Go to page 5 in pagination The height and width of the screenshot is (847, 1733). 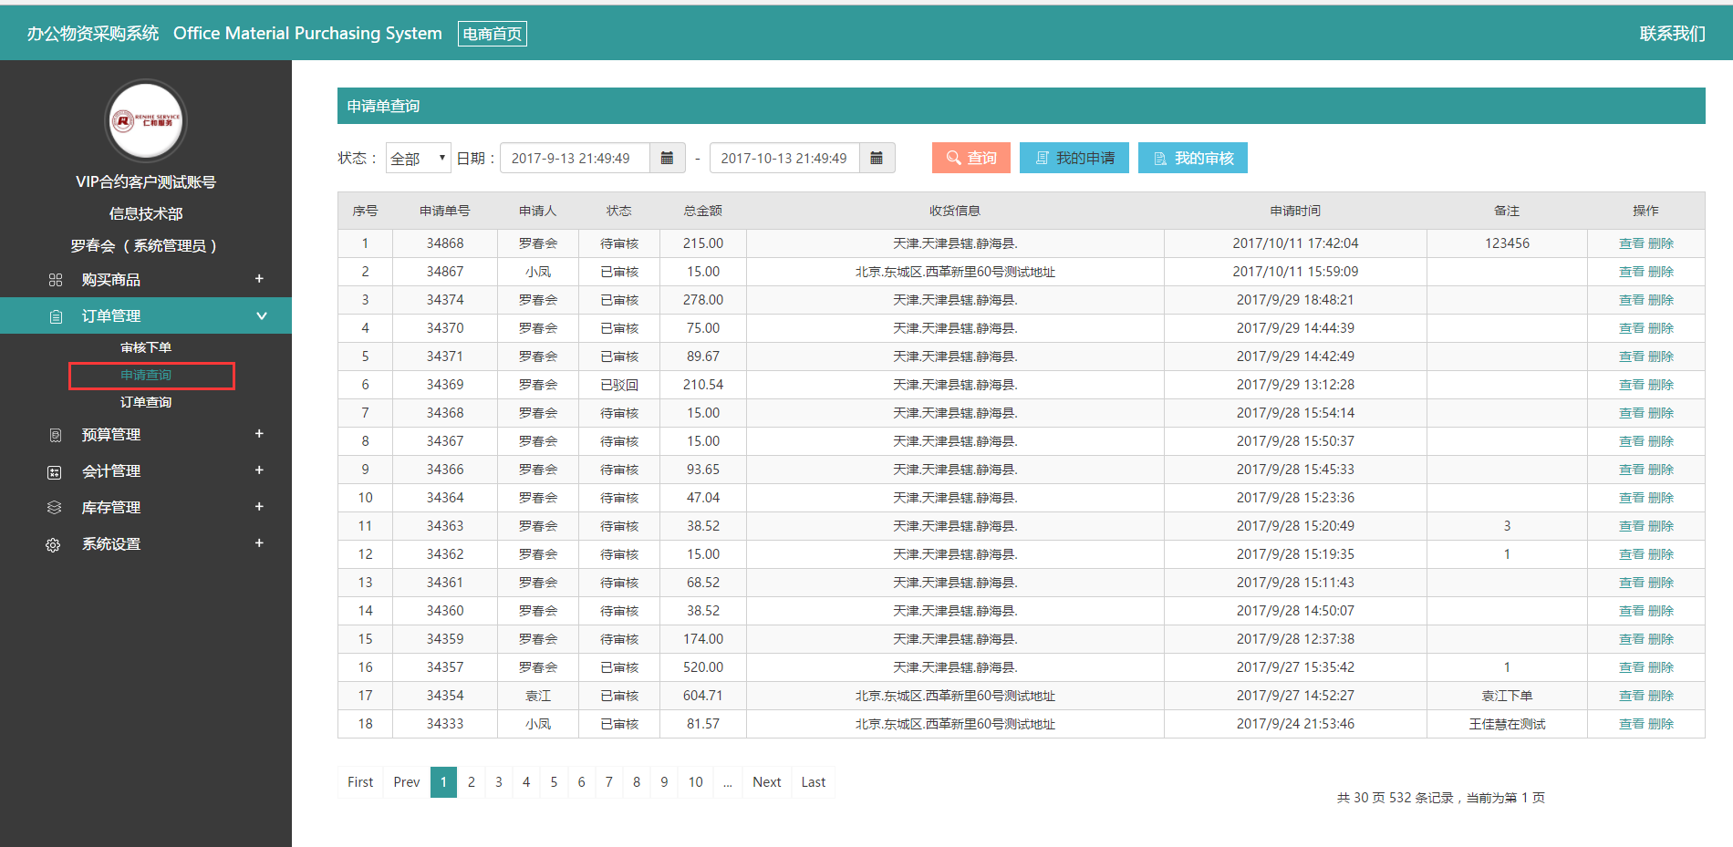point(554,782)
